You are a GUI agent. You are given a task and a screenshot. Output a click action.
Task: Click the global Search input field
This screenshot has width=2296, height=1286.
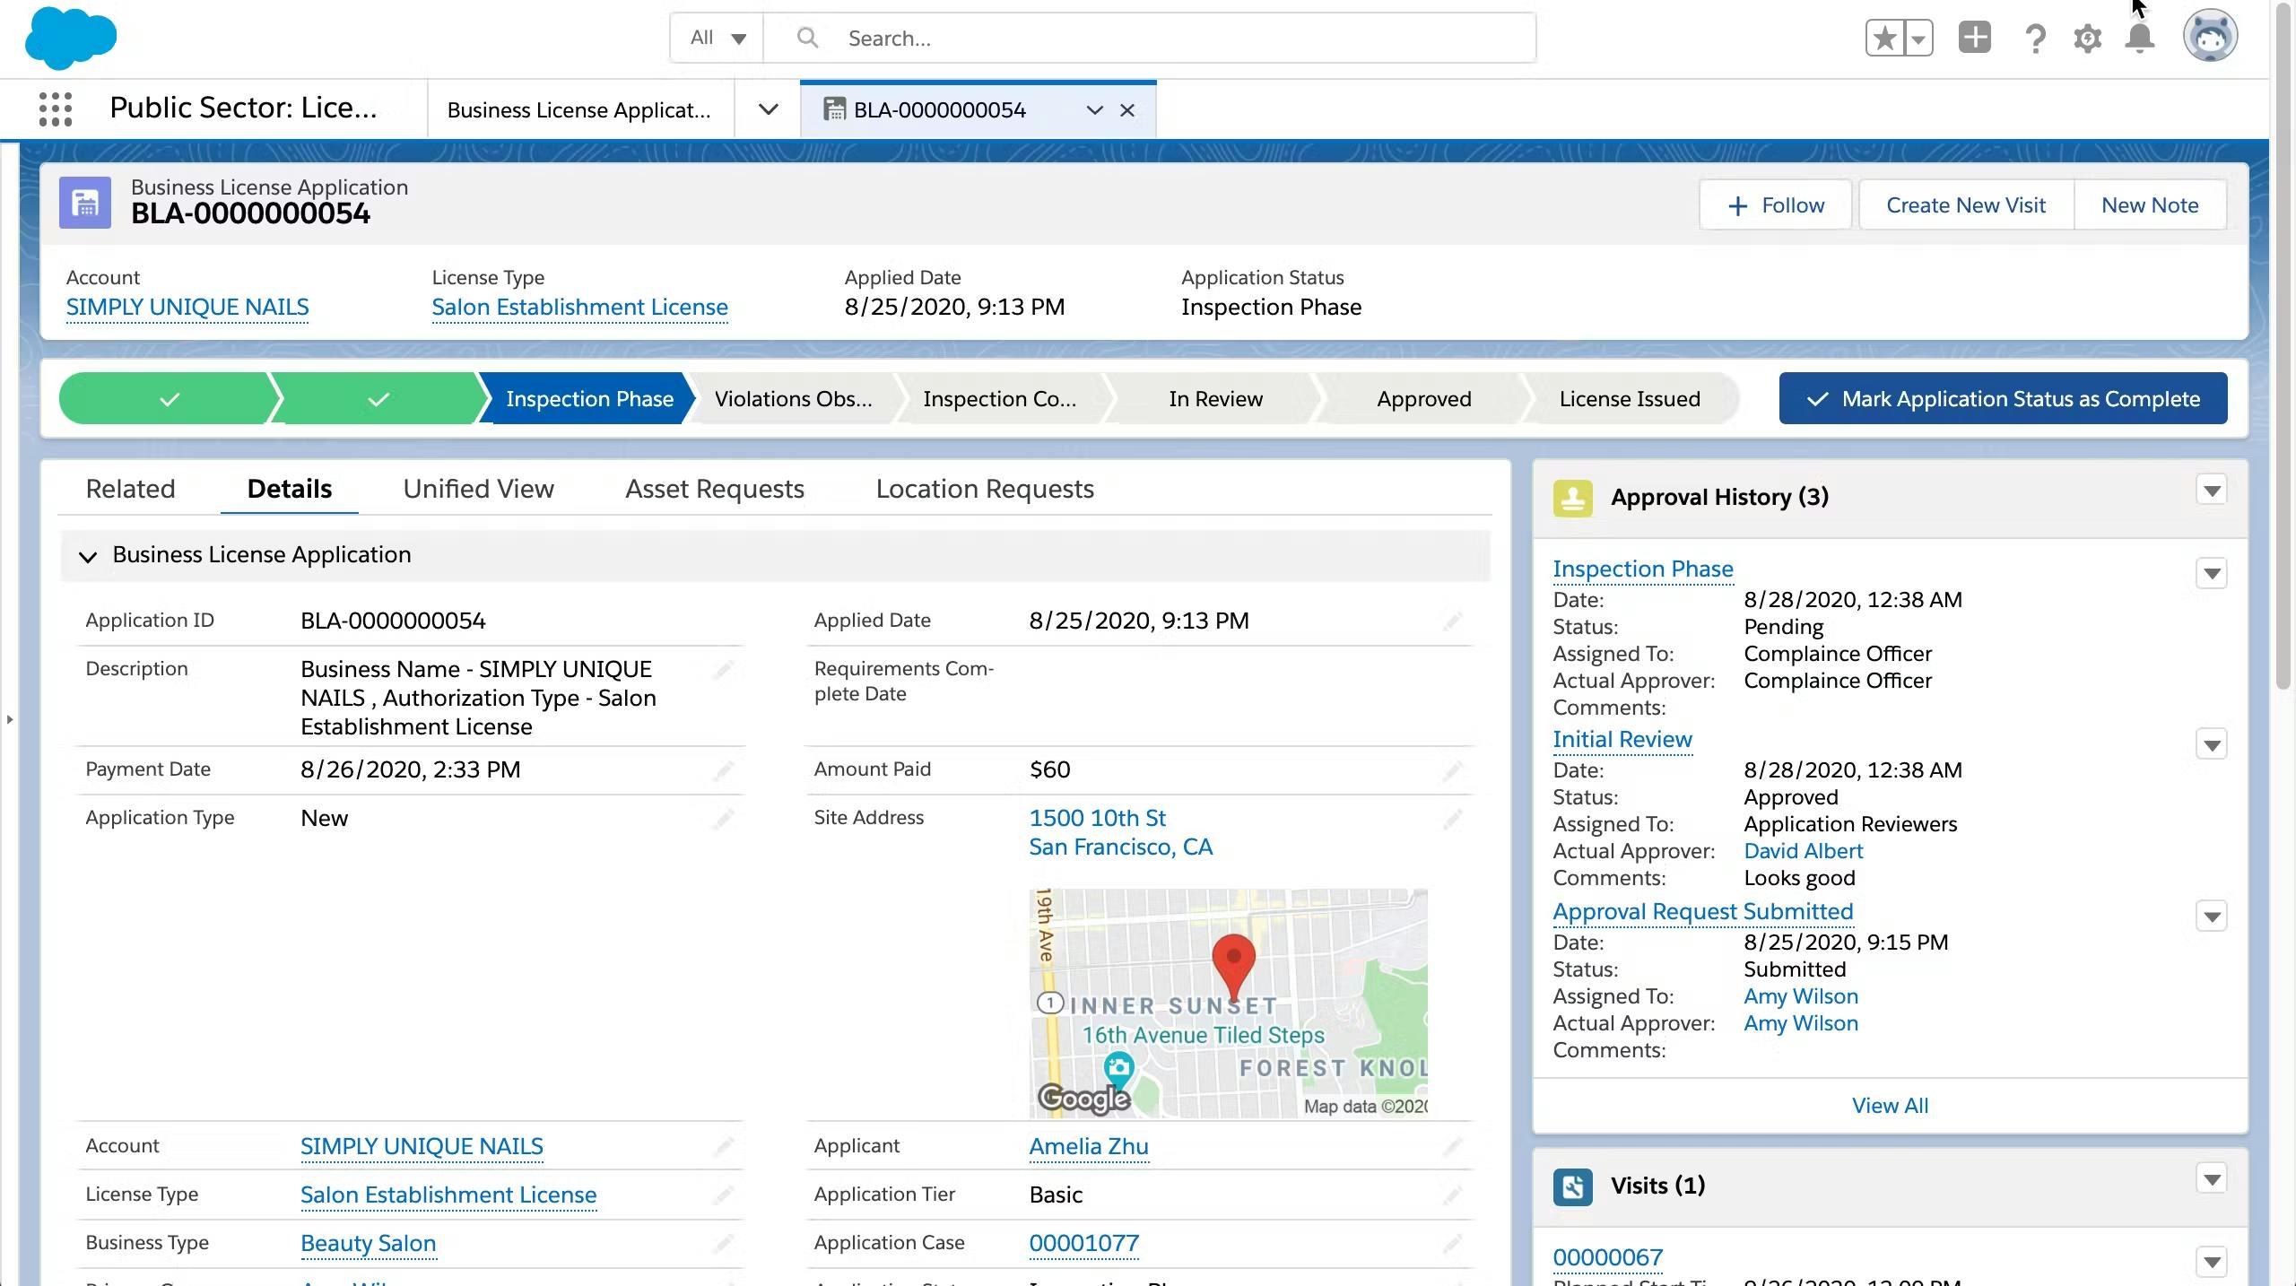coord(1166,39)
